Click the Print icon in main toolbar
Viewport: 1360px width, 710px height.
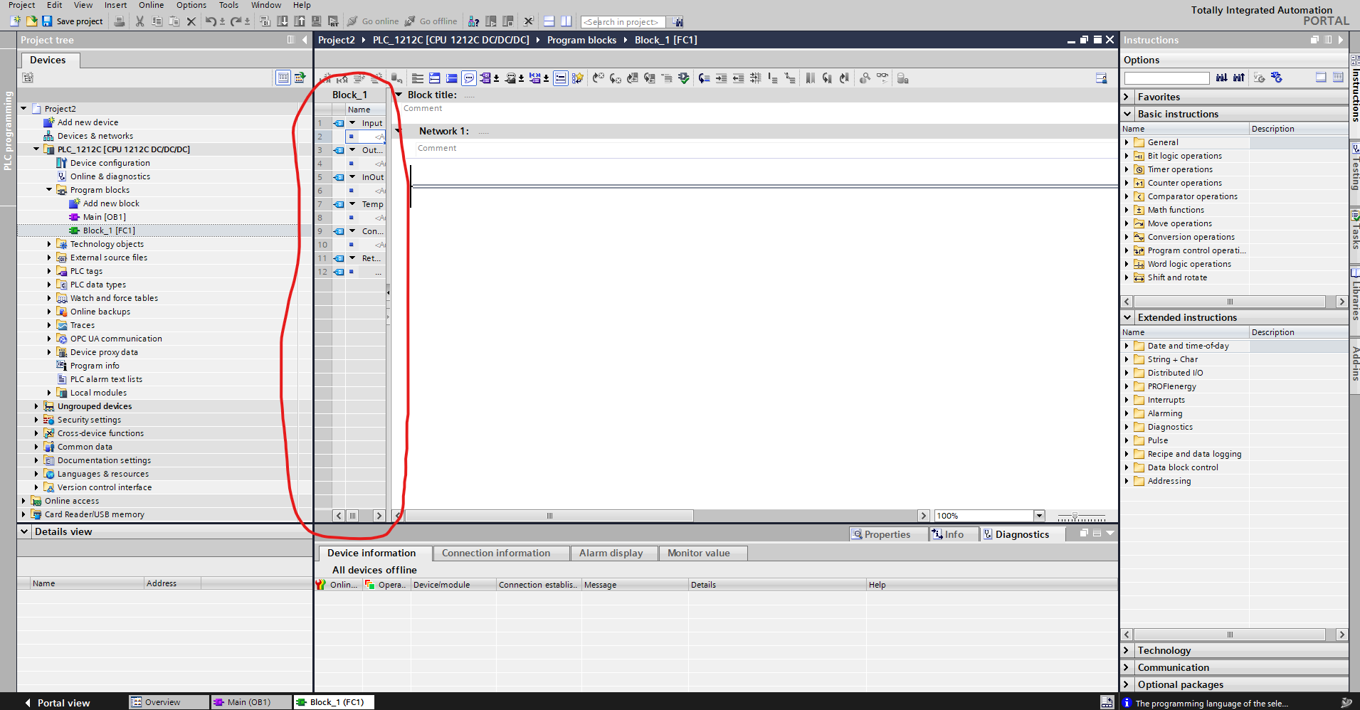point(120,21)
